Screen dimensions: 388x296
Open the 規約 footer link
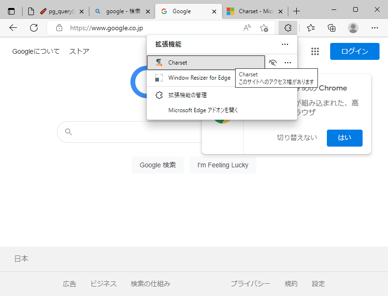coord(291,284)
